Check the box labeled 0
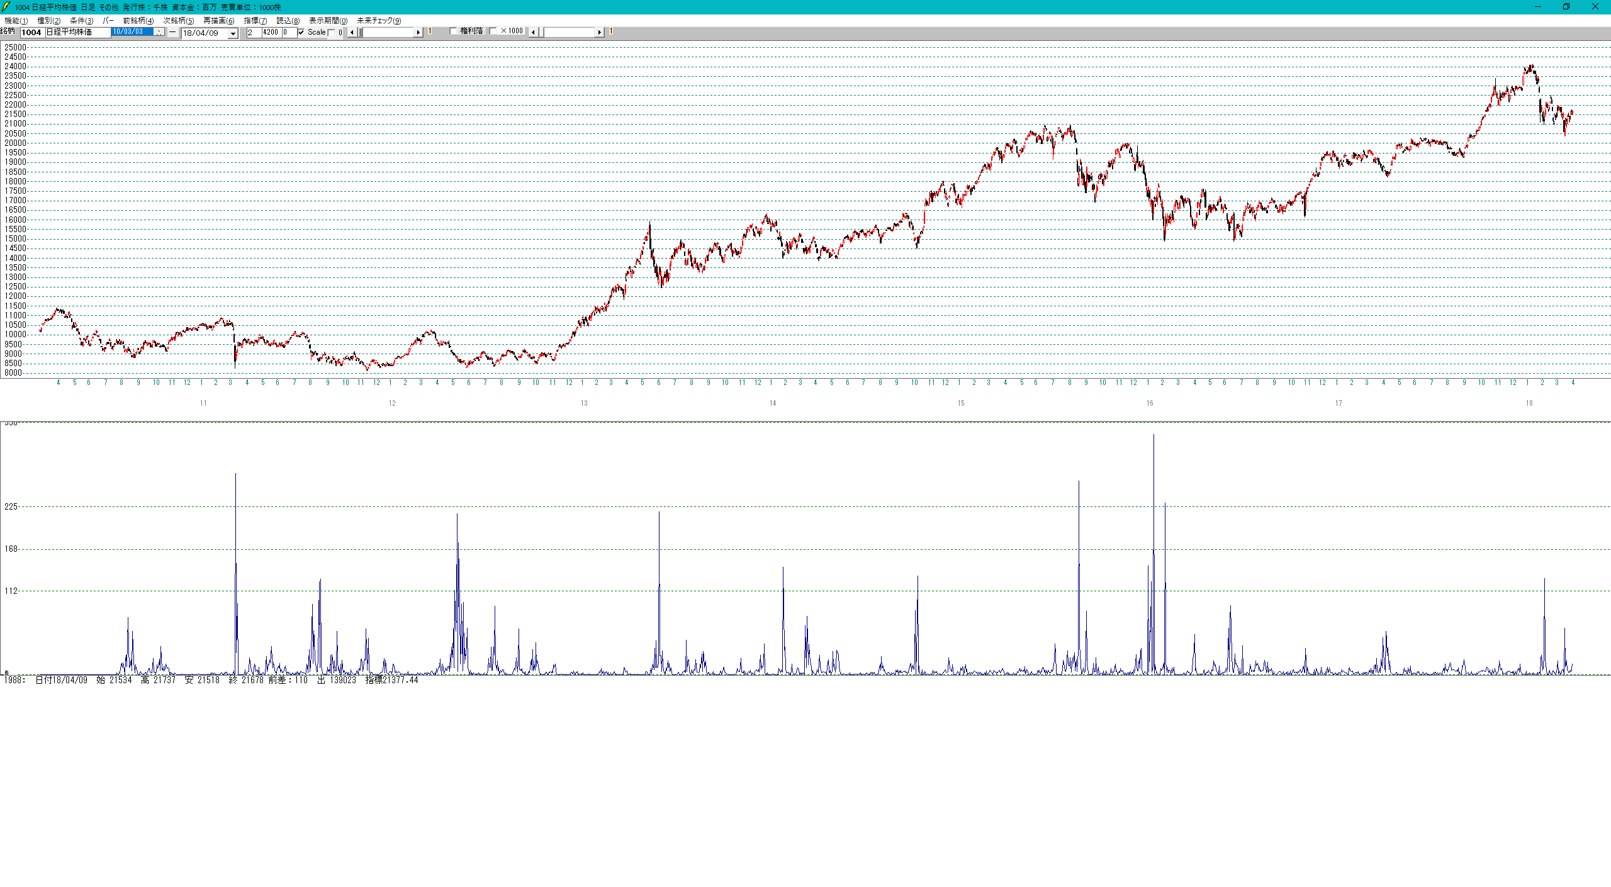The width and height of the screenshot is (1611, 887). click(332, 33)
